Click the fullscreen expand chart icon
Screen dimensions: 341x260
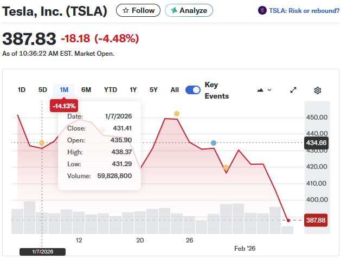(293, 90)
